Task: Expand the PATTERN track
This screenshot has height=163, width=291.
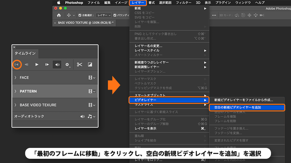Action: [x=15, y=91]
